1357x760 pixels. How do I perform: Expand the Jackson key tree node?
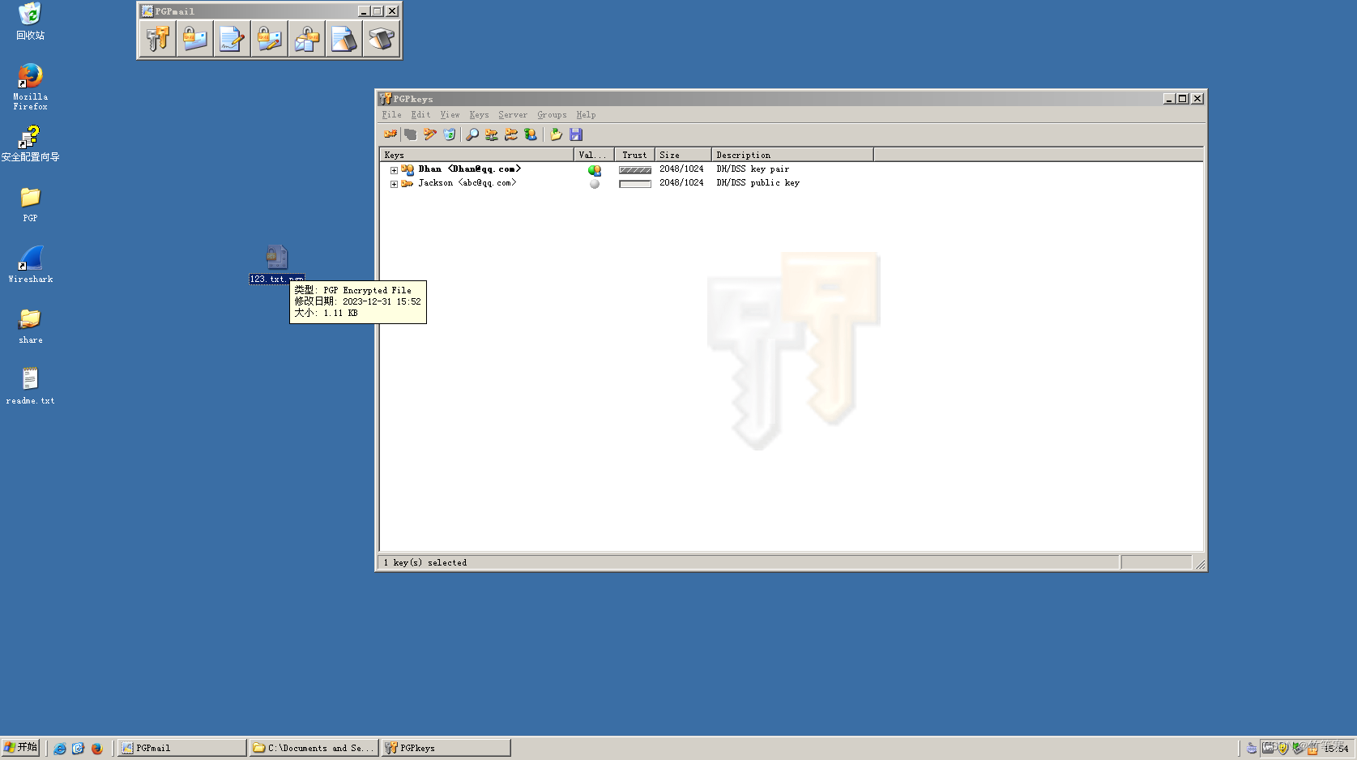(x=394, y=184)
